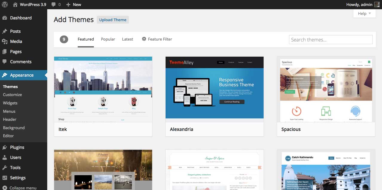The height and width of the screenshot is (190, 382).
Task: Click the Dashboard gauge icon
Action: click(5, 18)
